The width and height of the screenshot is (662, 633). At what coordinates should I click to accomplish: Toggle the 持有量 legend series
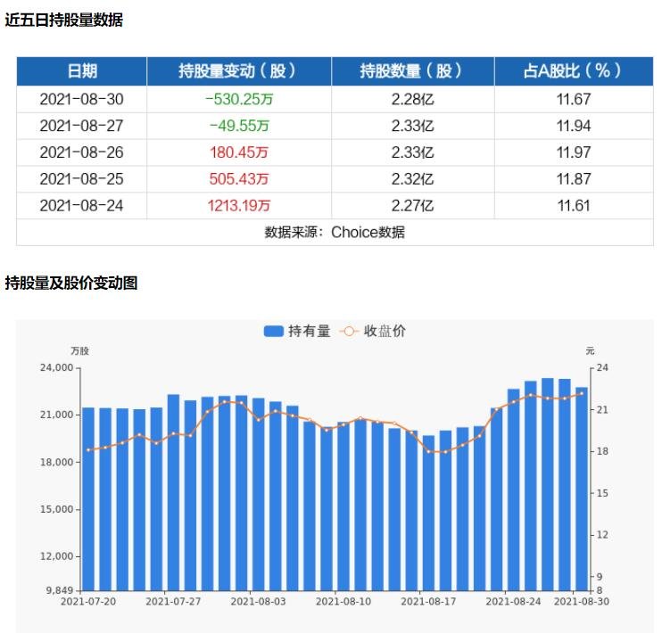[297, 332]
